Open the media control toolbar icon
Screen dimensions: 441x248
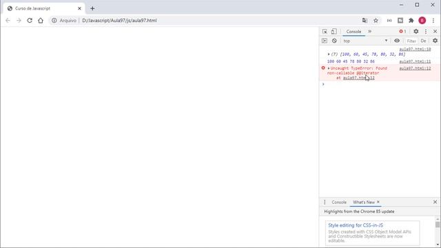(x=389, y=21)
